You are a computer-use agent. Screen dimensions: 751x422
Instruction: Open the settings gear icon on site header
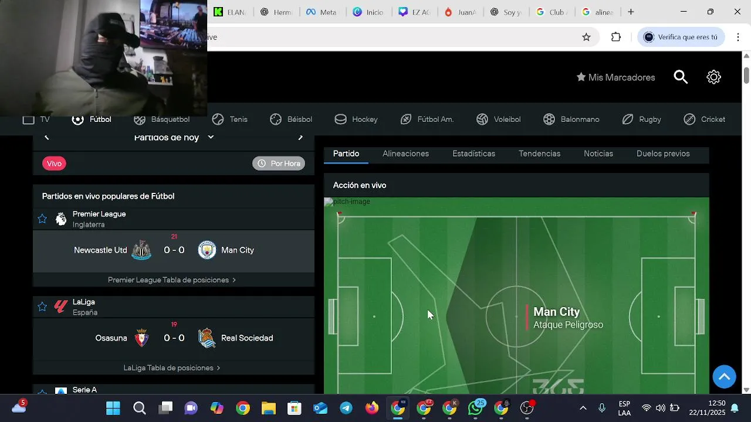713,77
